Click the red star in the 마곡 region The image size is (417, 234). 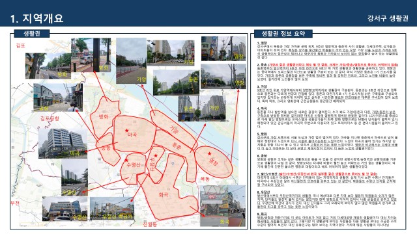(x=126, y=131)
